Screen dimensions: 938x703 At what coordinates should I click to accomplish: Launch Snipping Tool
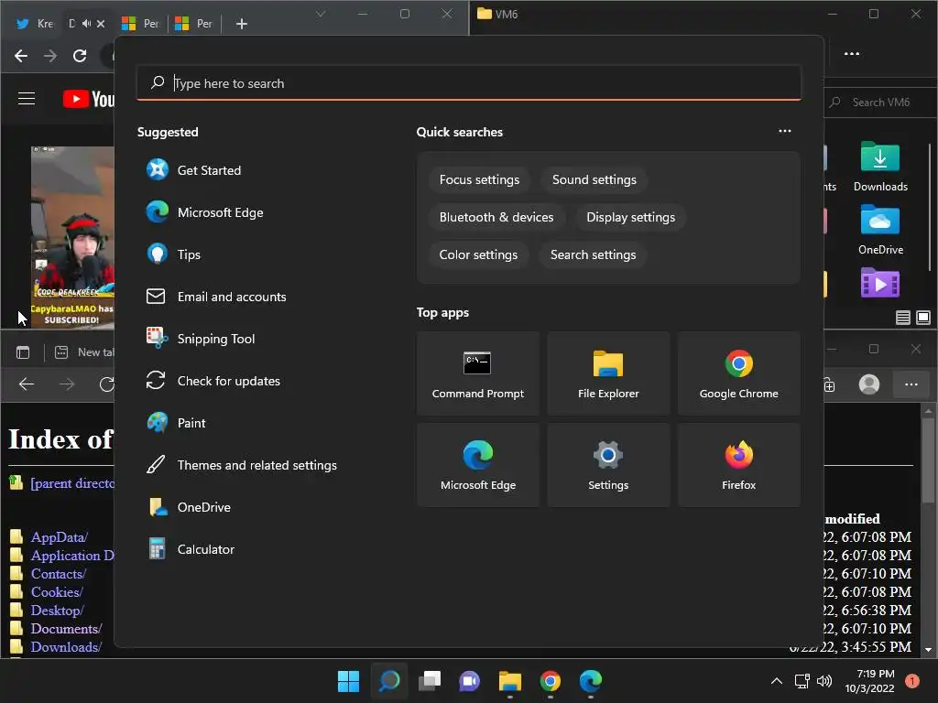tap(201, 339)
